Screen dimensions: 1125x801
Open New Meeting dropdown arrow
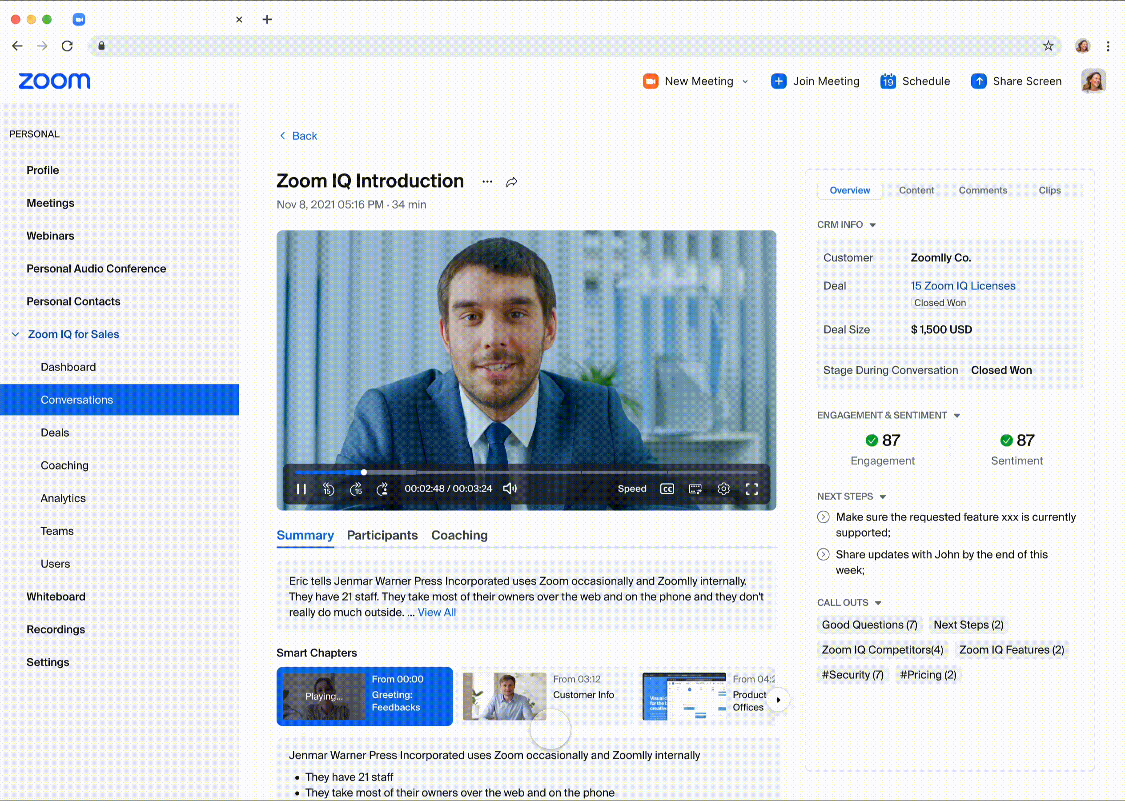745,81
